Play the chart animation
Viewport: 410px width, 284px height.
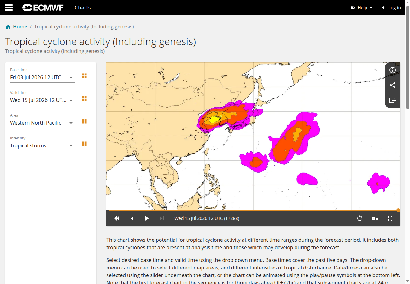point(147,218)
